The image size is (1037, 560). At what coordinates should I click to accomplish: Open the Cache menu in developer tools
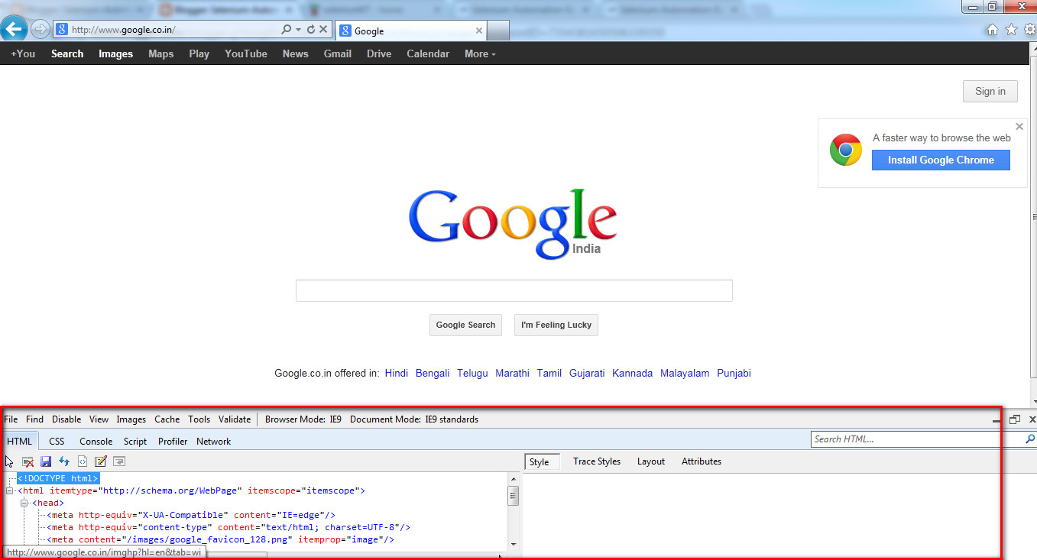[167, 419]
